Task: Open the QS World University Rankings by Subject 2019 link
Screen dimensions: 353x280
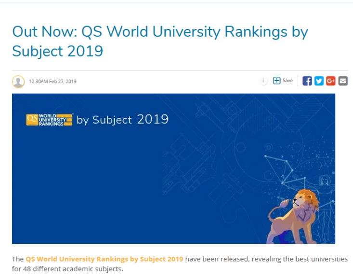Action: tap(104, 259)
